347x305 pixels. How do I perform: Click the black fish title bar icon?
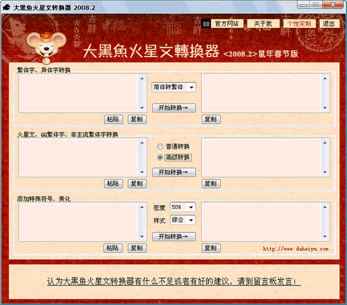click(x=7, y=8)
